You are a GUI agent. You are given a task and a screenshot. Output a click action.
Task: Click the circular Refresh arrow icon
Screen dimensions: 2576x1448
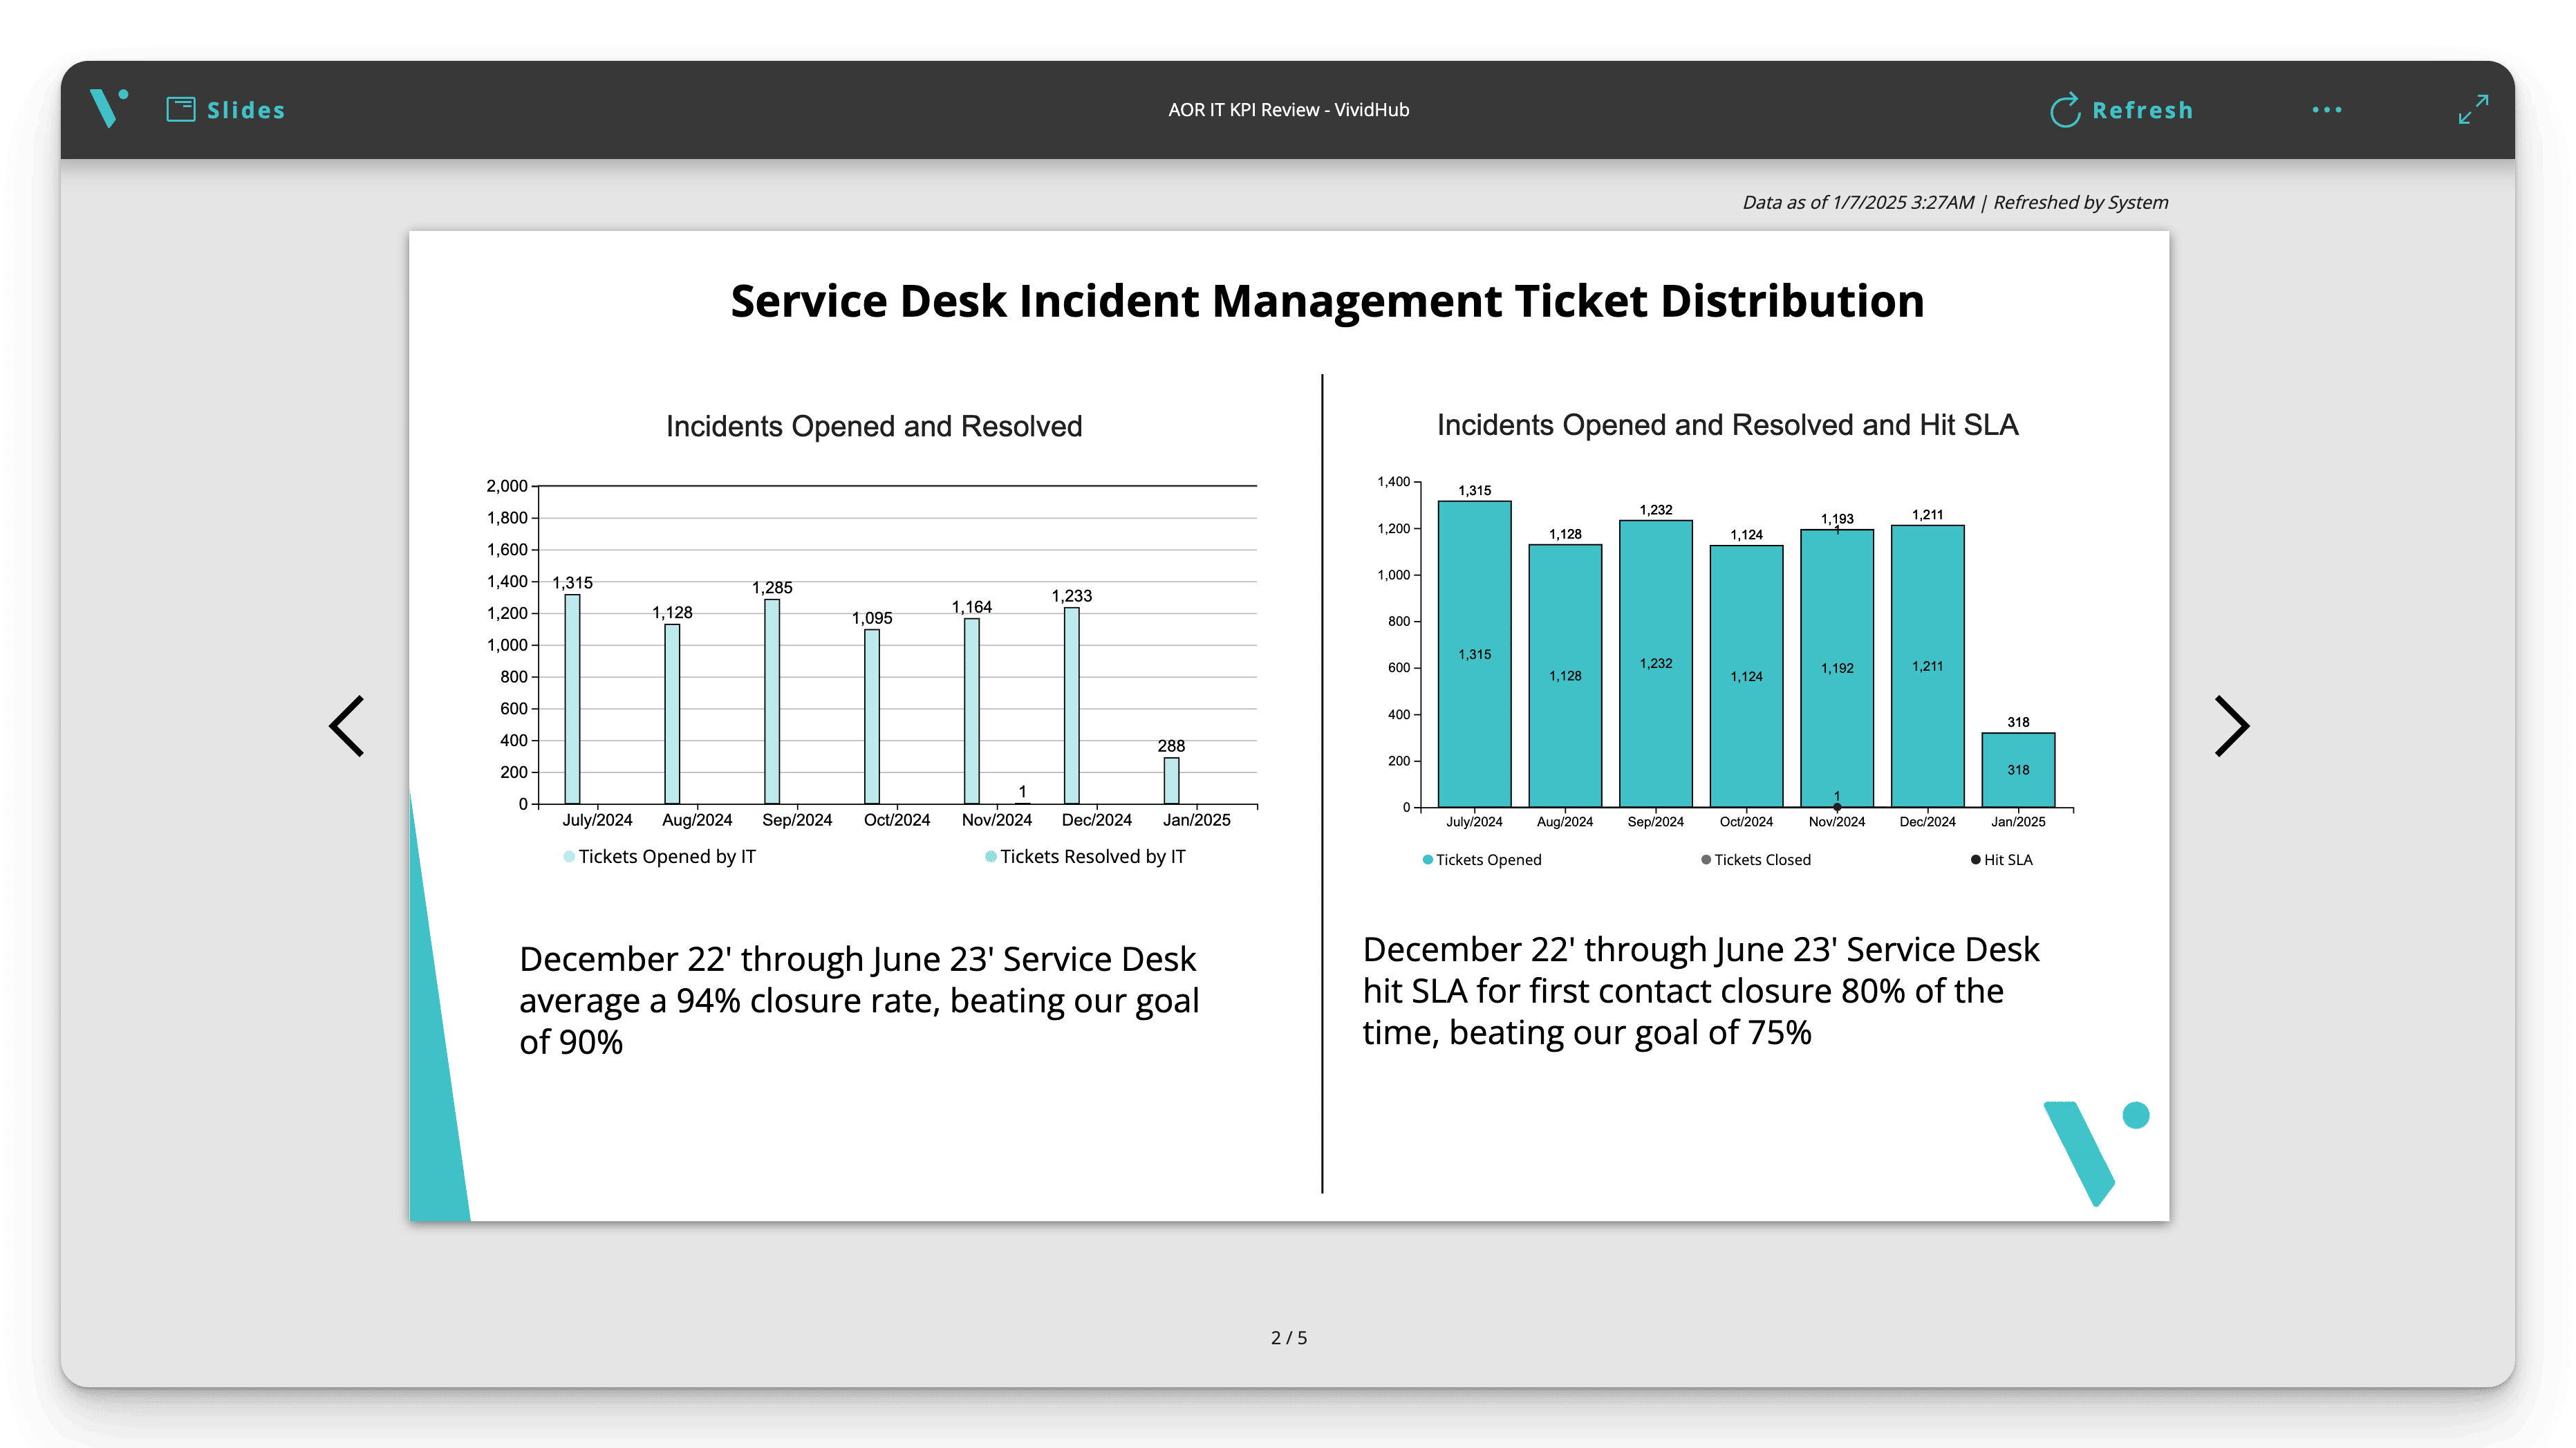(x=2065, y=110)
